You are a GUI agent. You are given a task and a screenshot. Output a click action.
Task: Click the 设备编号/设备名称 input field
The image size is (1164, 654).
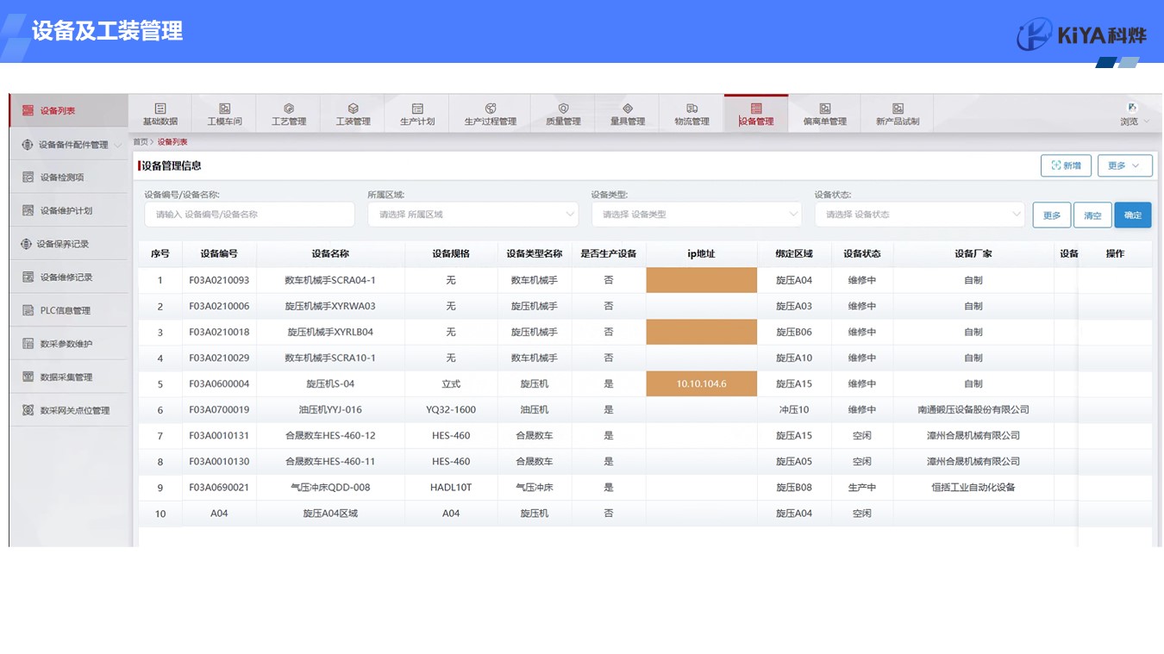pos(249,215)
